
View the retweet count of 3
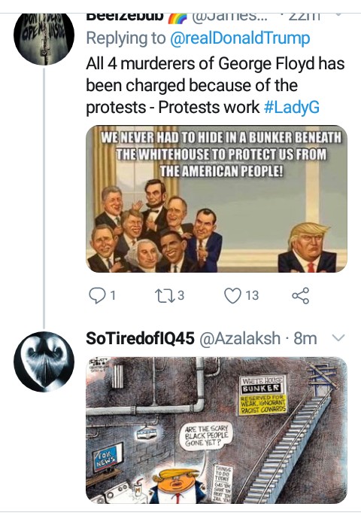[180, 296]
